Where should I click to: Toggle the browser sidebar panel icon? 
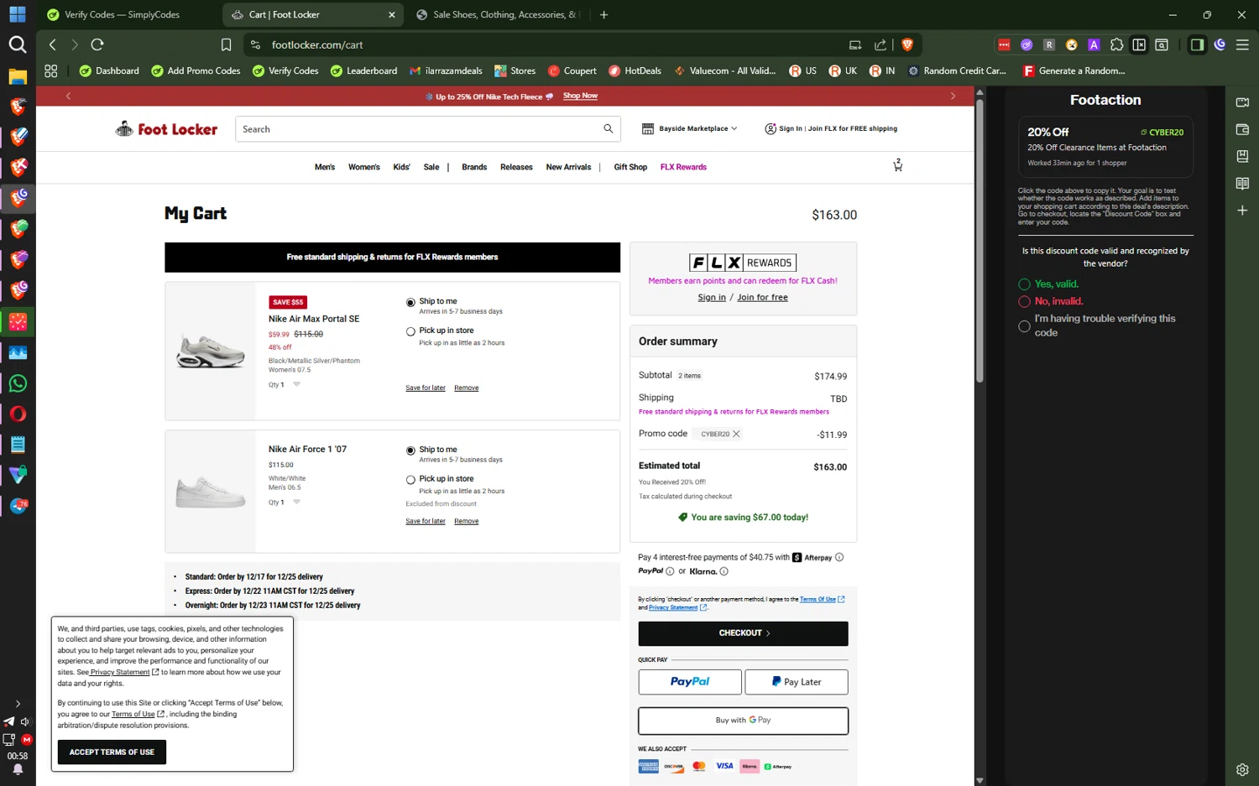(x=1197, y=44)
